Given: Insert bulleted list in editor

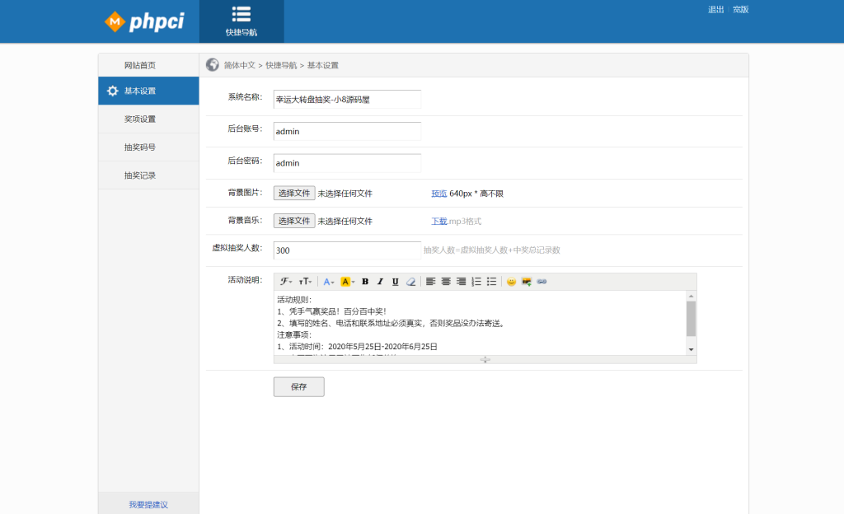Looking at the screenshot, I should (x=491, y=282).
